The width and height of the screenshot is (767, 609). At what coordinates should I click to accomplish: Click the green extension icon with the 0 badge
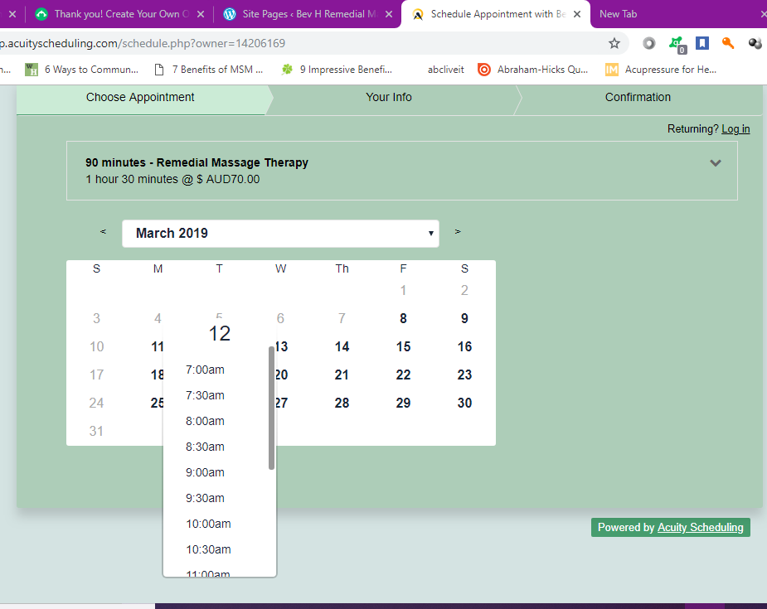[677, 44]
